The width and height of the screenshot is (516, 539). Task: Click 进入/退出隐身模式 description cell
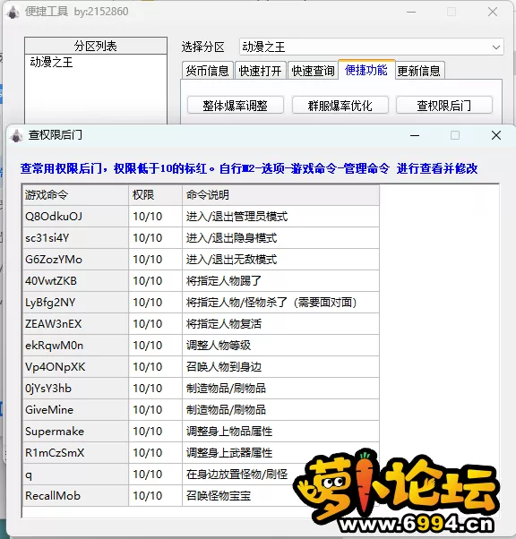[280, 238]
